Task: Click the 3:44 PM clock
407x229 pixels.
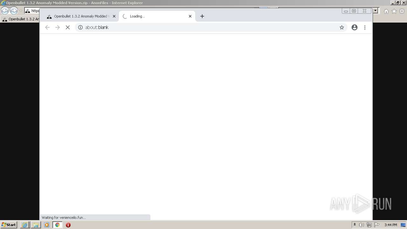Action: (391, 225)
